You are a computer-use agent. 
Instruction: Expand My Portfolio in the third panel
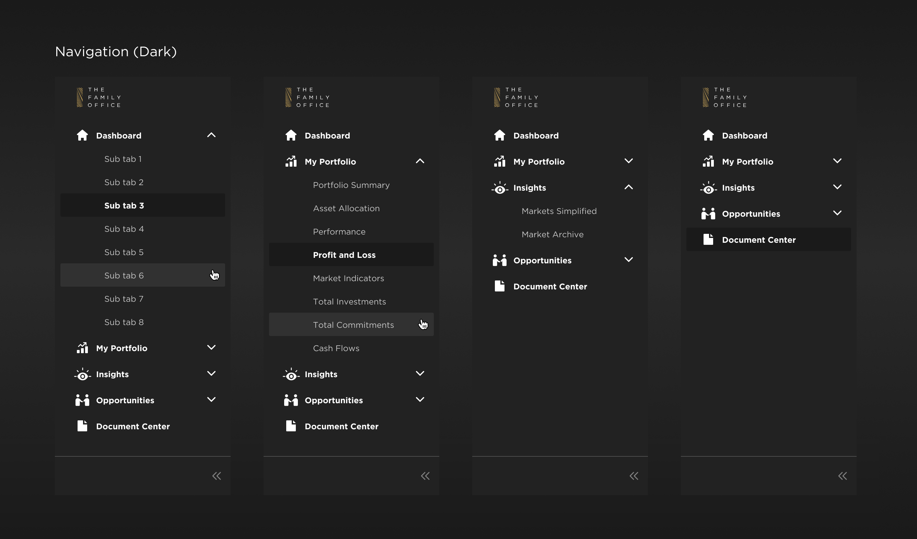(x=628, y=161)
